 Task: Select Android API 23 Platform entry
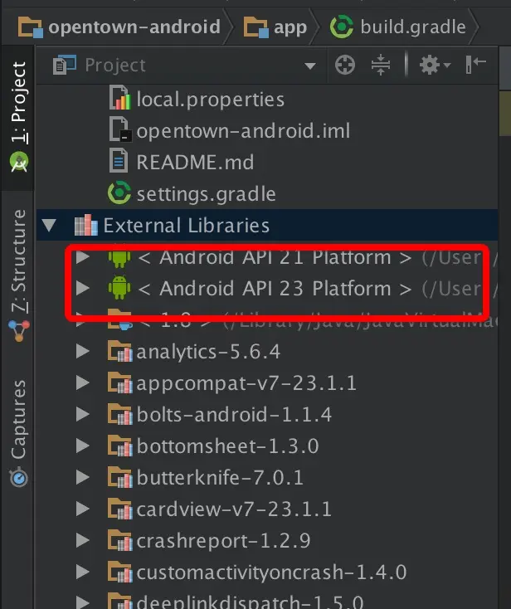click(x=275, y=289)
